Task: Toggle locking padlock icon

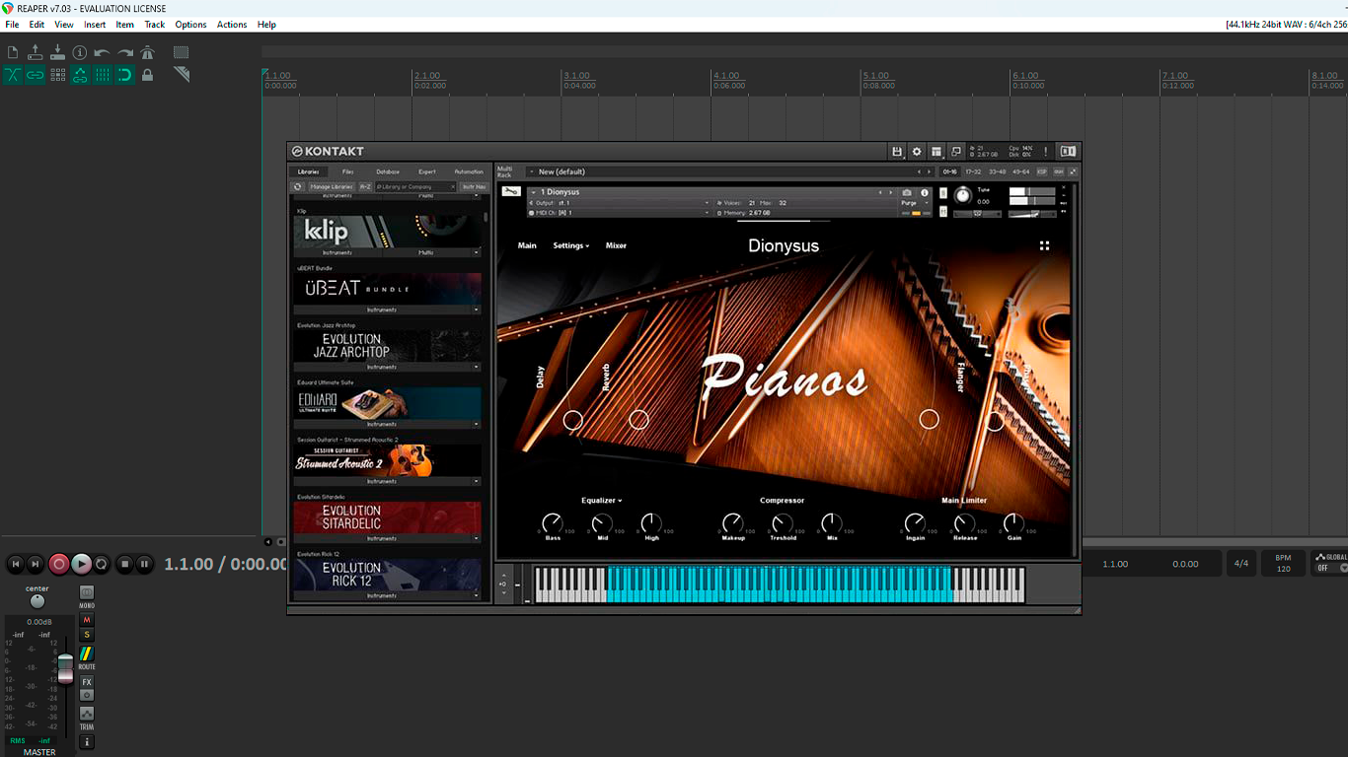Action: [x=148, y=75]
